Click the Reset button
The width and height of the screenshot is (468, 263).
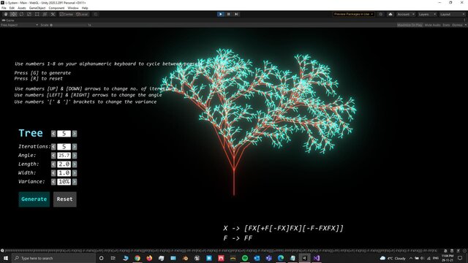pyautogui.click(x=65, y=199)
